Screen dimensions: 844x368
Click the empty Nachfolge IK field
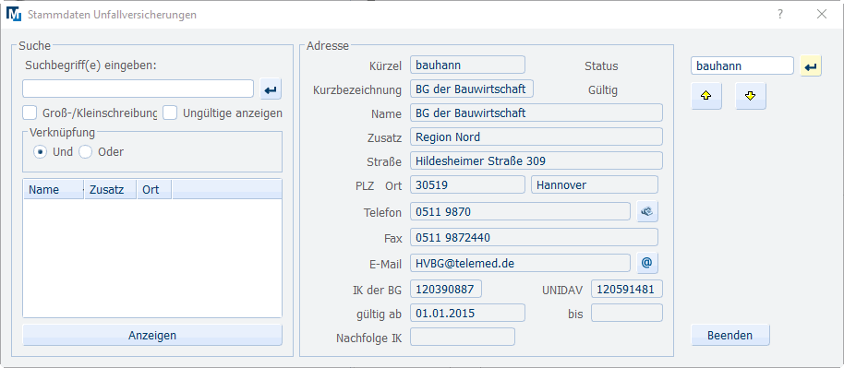click(463, 337)
